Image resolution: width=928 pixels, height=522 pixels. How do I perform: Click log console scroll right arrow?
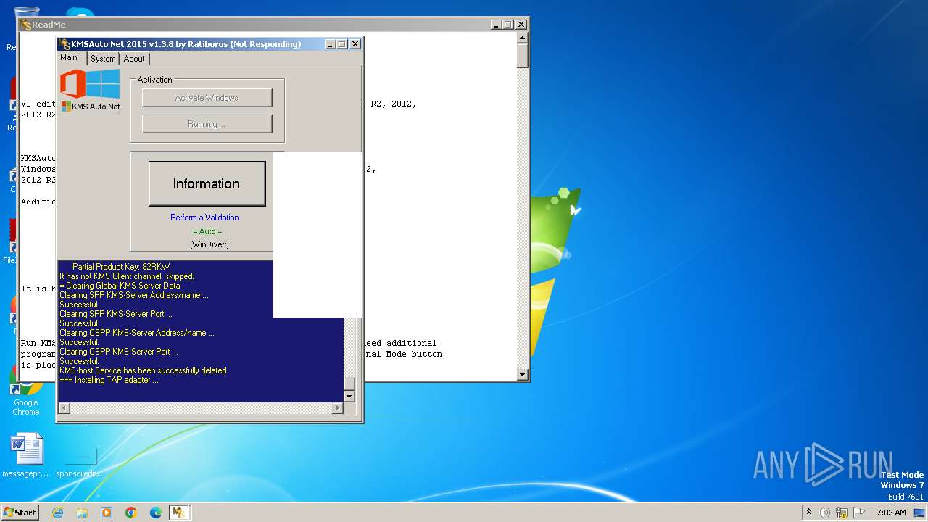pos(337,408)
